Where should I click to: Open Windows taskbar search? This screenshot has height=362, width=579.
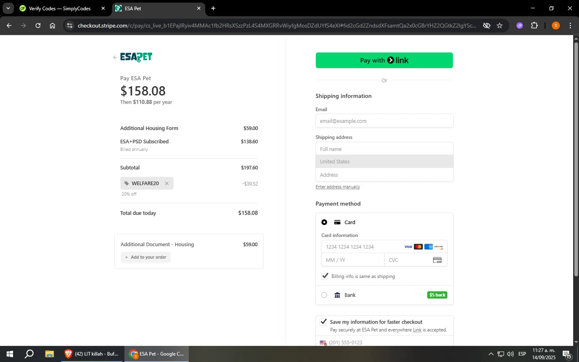tap(29, 354)
